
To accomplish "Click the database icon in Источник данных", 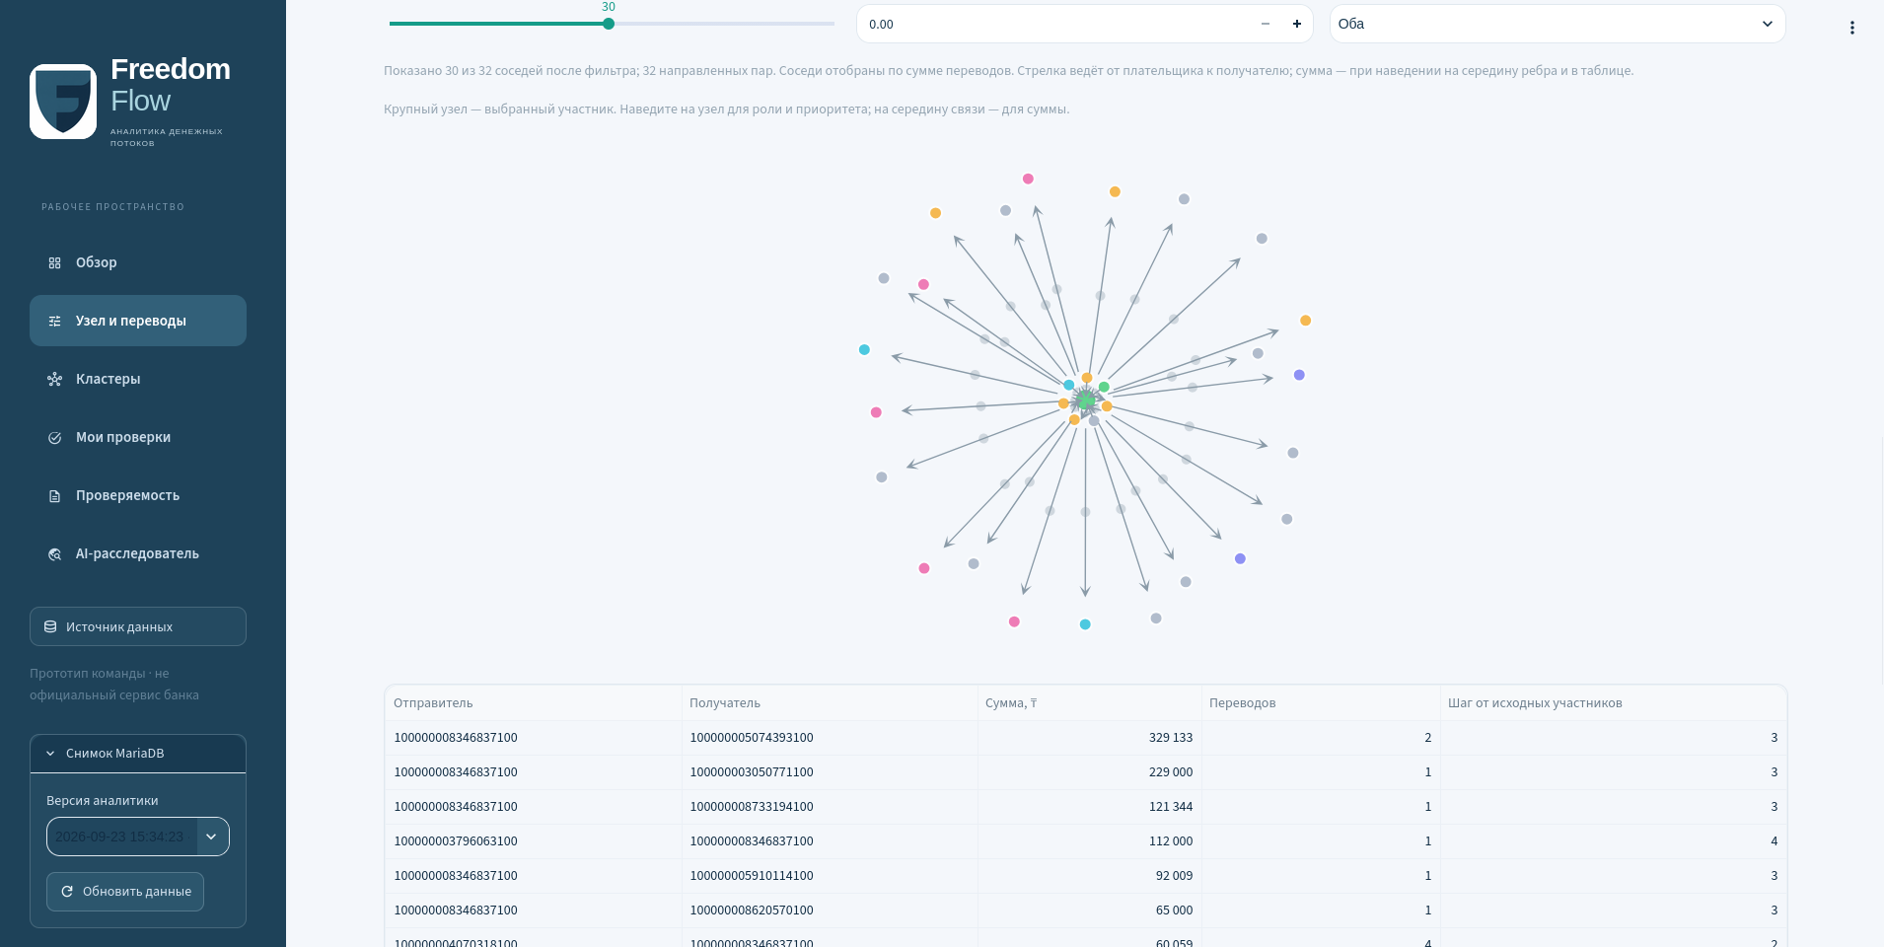I will point(50,626).
